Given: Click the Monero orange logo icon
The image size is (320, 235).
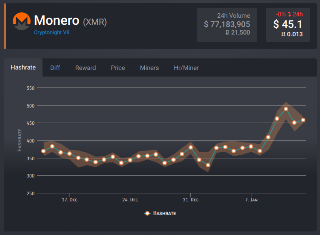Looking at the screenshot, I should [x=22, y=21].
